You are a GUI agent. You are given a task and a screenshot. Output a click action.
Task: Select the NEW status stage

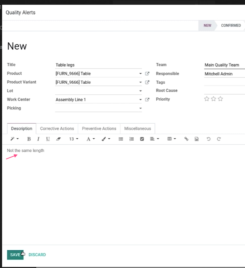[207, 26]
